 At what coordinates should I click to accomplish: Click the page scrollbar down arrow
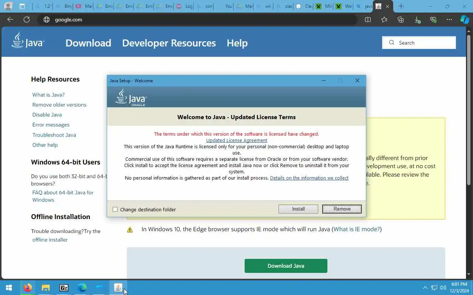click(469, 274)
